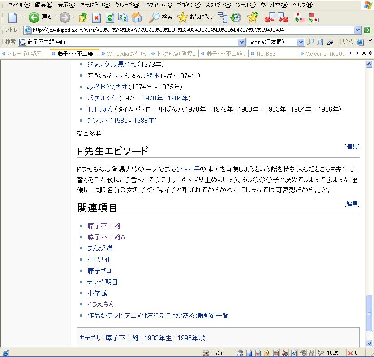Open the ファイル menu

19,5
